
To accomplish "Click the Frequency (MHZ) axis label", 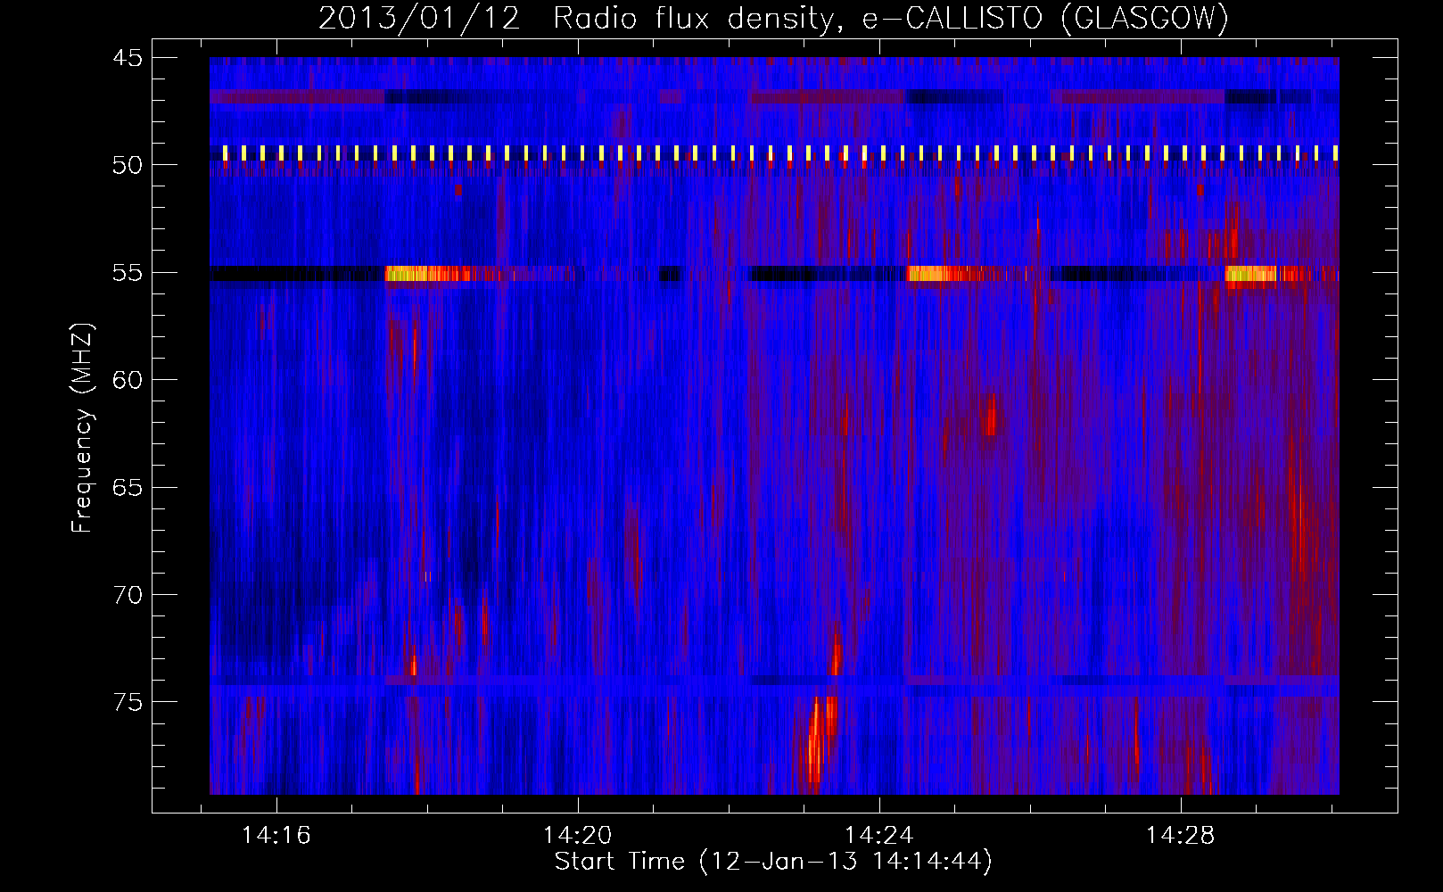I will (82, 427).
